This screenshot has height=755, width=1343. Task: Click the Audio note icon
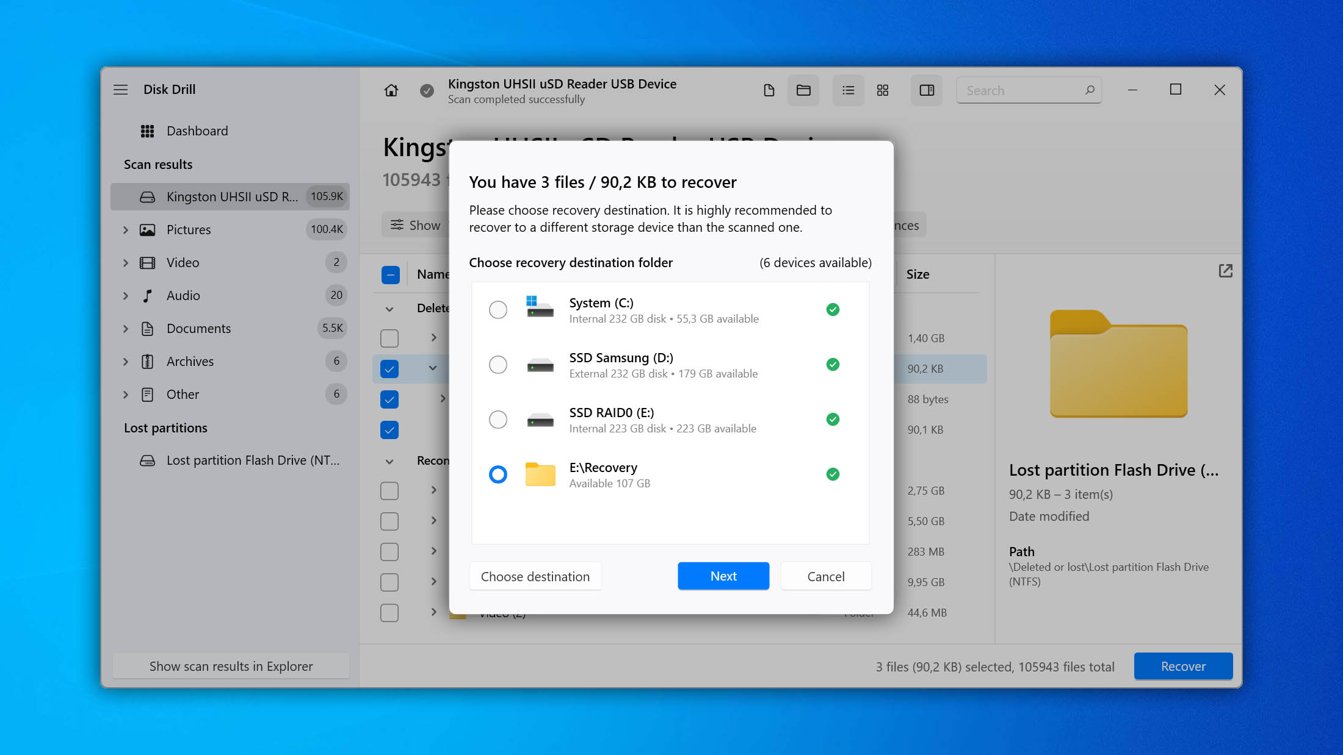point(147,296)
